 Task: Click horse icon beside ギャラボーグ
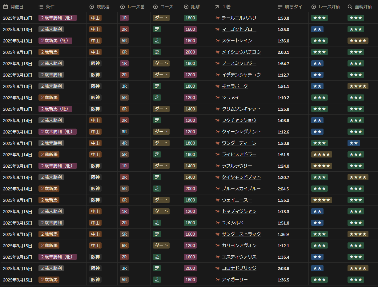coord(218,86)
